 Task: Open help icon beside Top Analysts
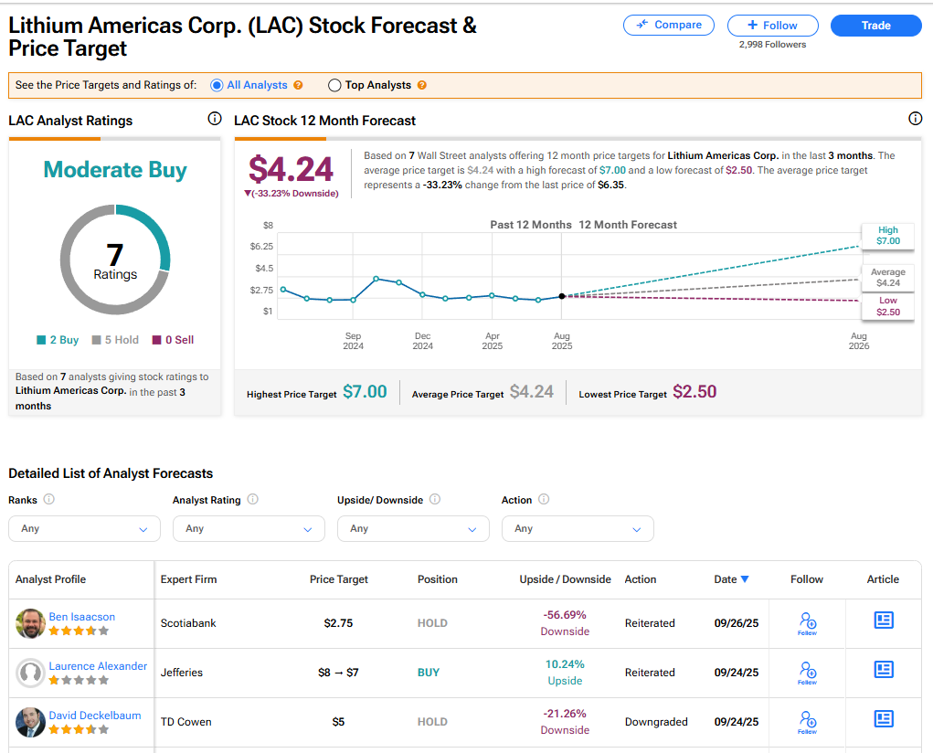click(422, 85)
